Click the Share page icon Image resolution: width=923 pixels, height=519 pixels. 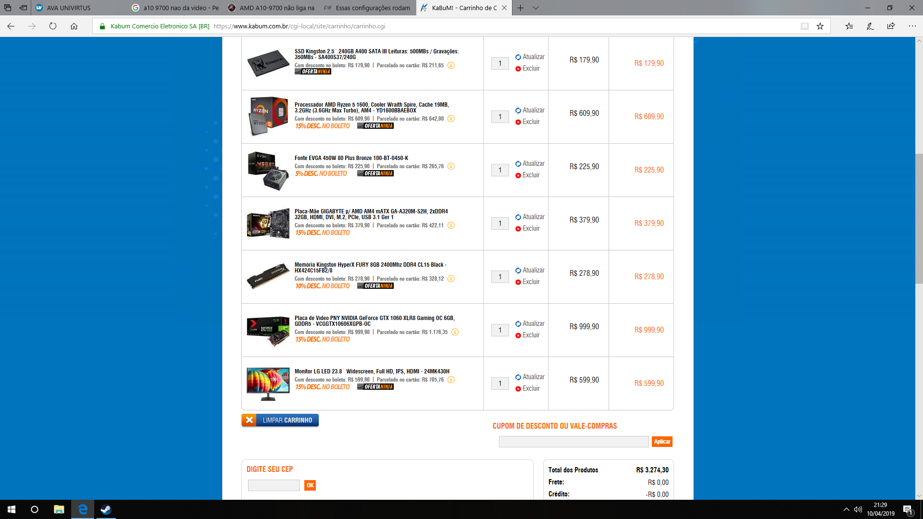click(x=891, y=26)
